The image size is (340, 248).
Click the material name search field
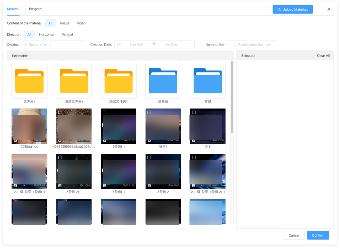pos(254,44)
